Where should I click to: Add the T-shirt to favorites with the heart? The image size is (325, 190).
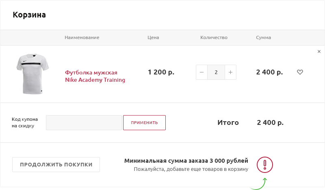coord(300,72)
